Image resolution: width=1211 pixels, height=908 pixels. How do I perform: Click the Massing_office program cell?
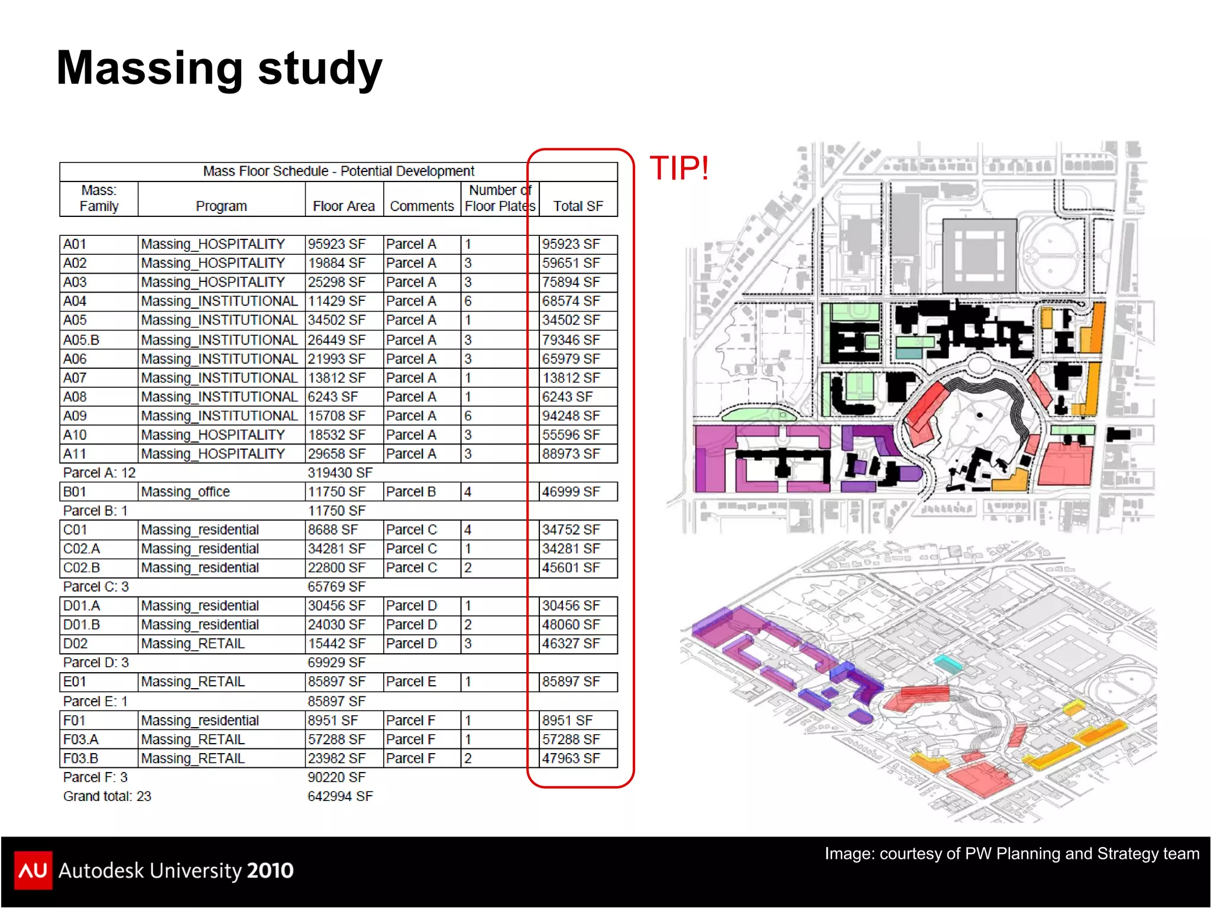pos(221,492)
